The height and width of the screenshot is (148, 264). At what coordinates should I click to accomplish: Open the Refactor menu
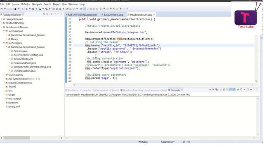(26, 4)
